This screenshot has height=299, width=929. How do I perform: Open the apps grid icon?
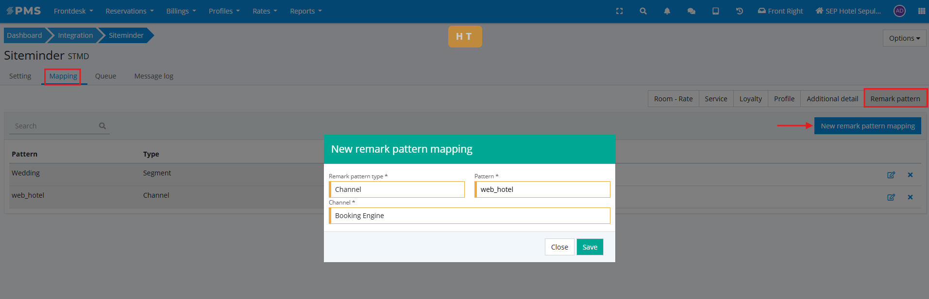(921, 11)
